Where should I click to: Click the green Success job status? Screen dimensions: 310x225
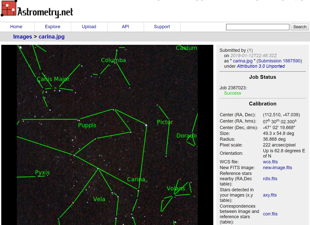pyautogui.click(x=233, y=93)
